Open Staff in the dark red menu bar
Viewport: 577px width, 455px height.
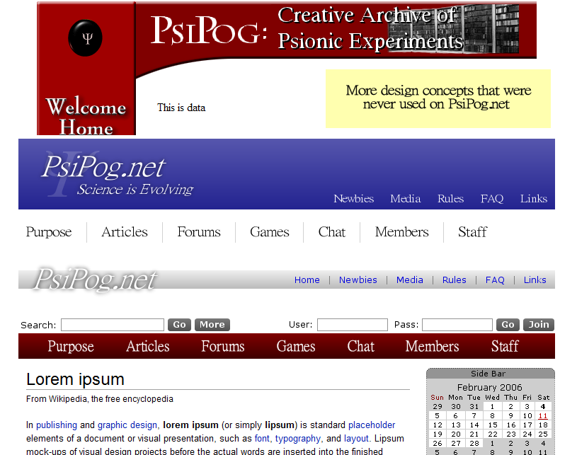point(505,347)
